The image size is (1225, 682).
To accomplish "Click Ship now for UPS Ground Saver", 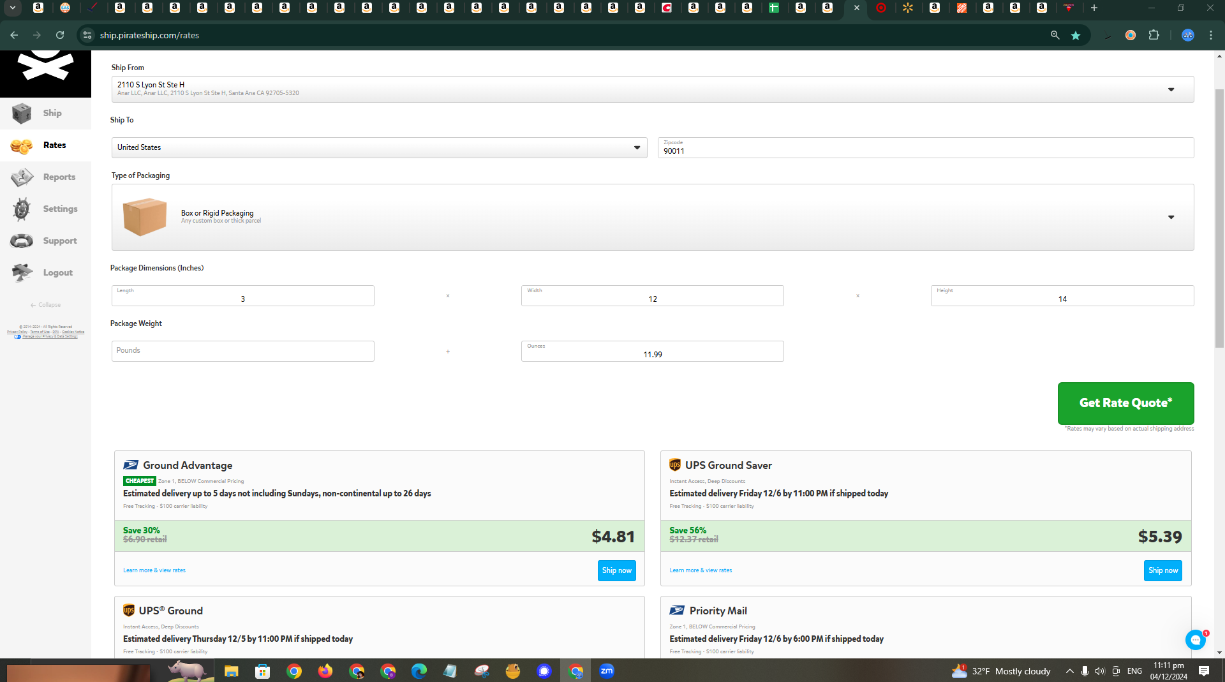I will [x=1162, y=571].
